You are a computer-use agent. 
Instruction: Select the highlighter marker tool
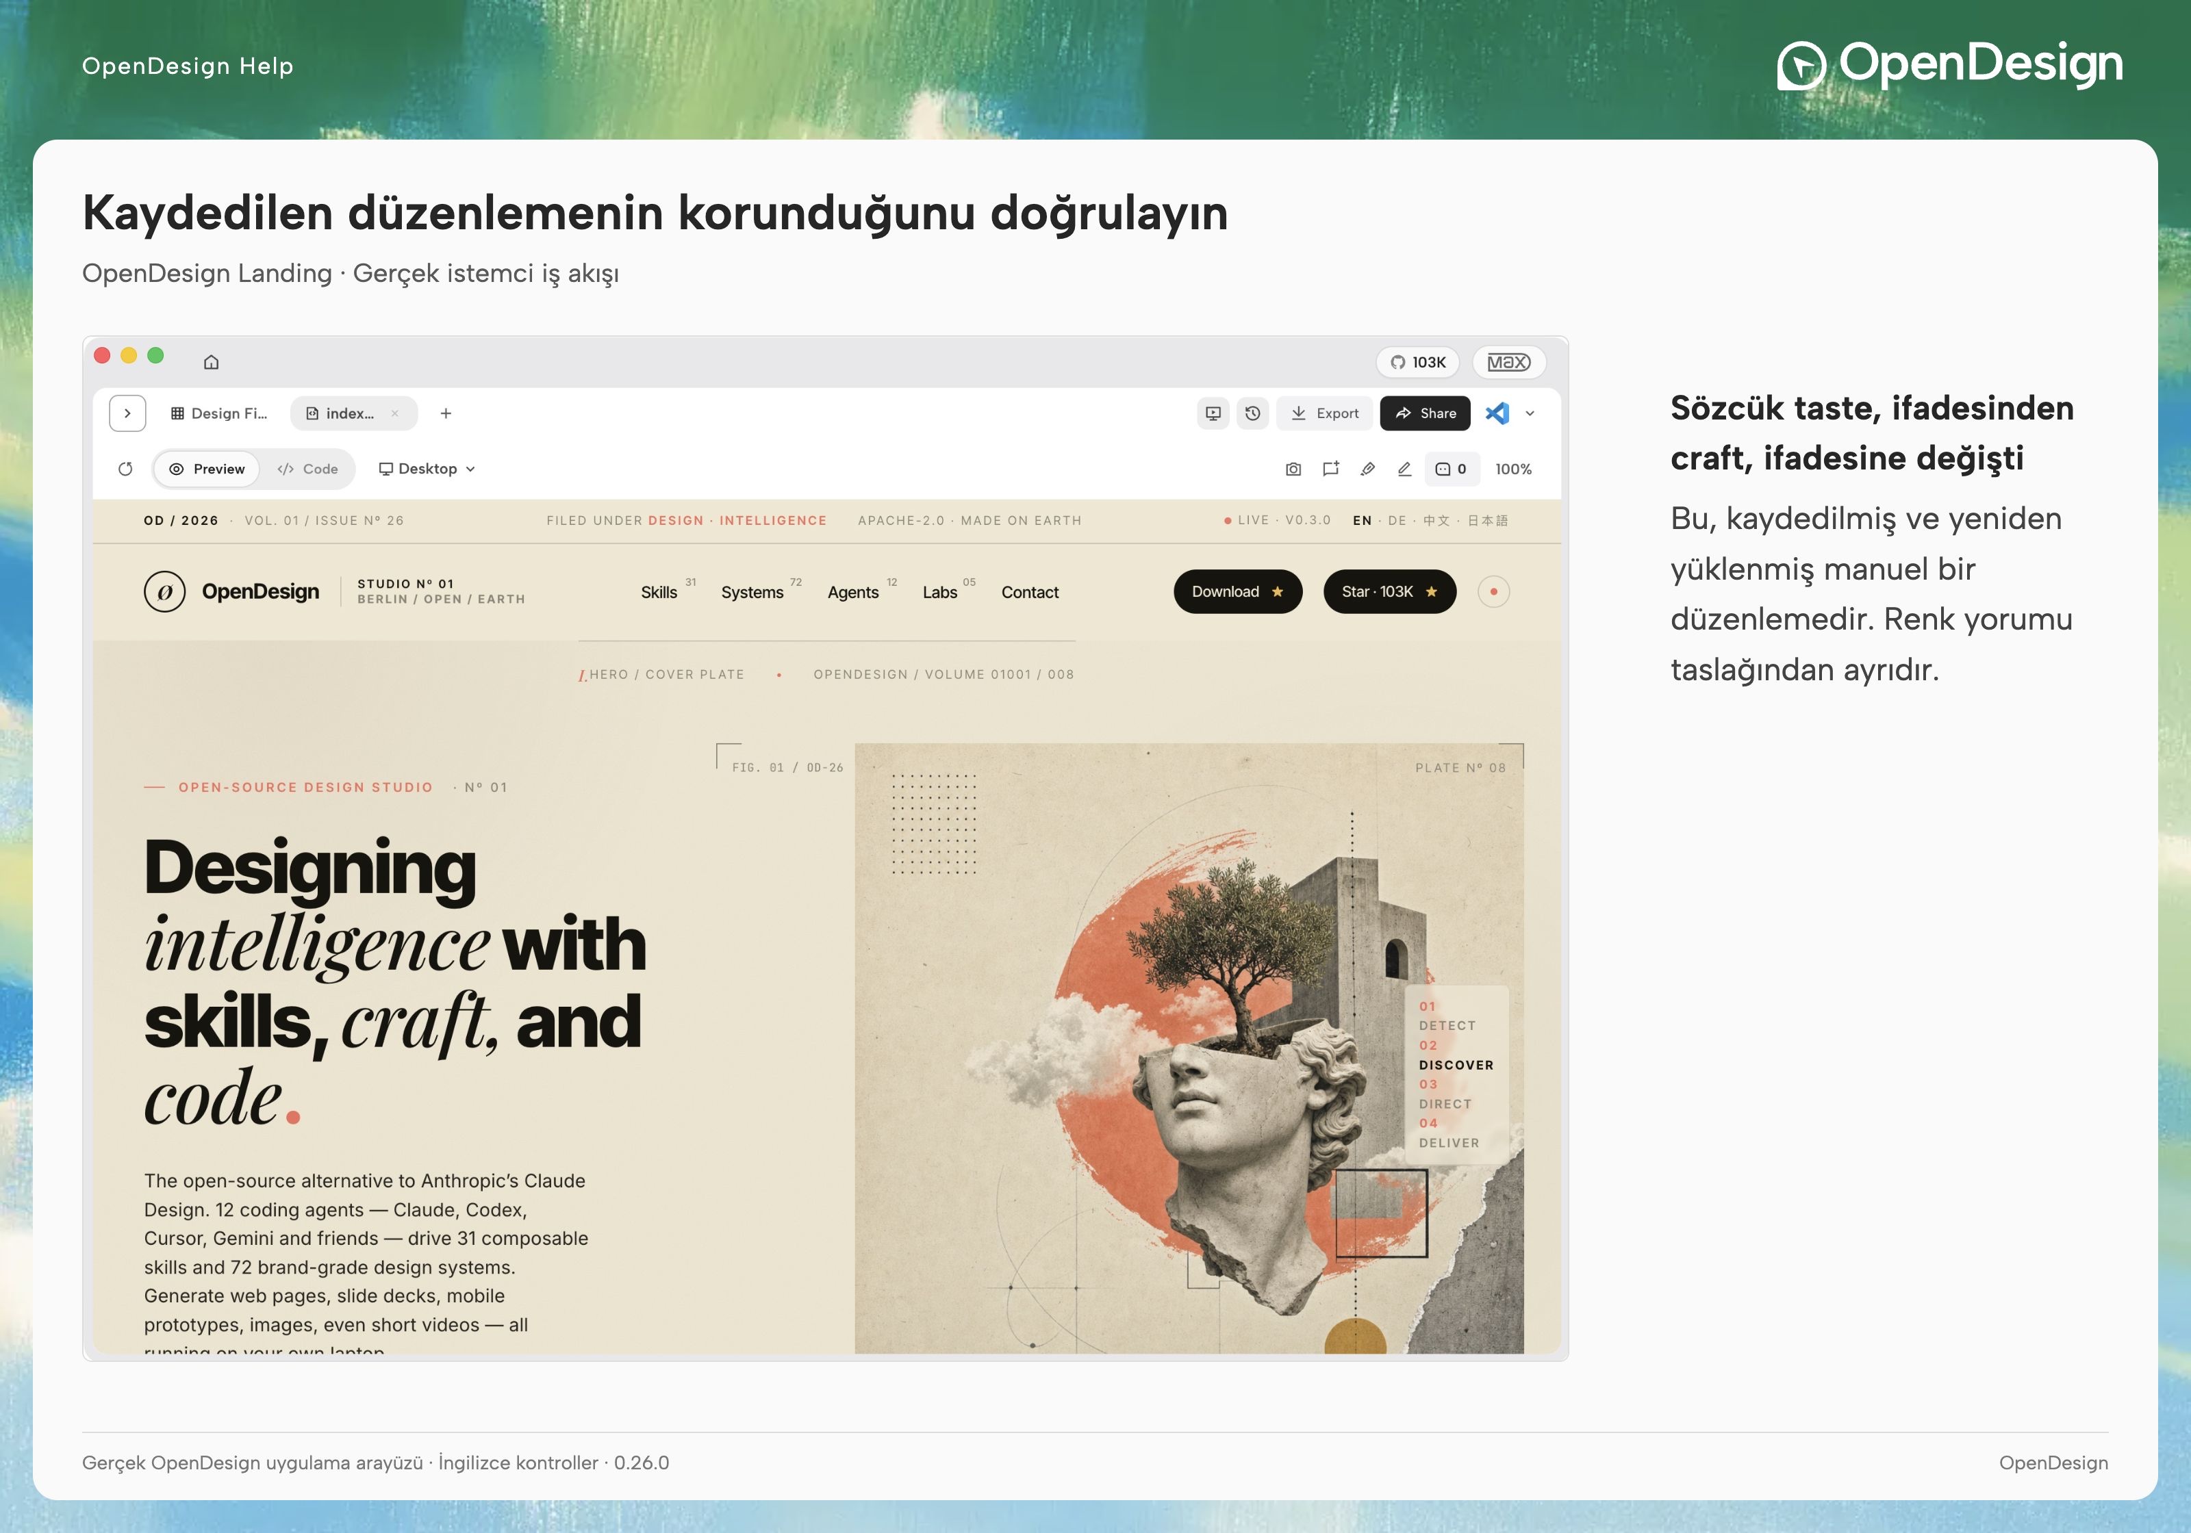click(1367, 468)
